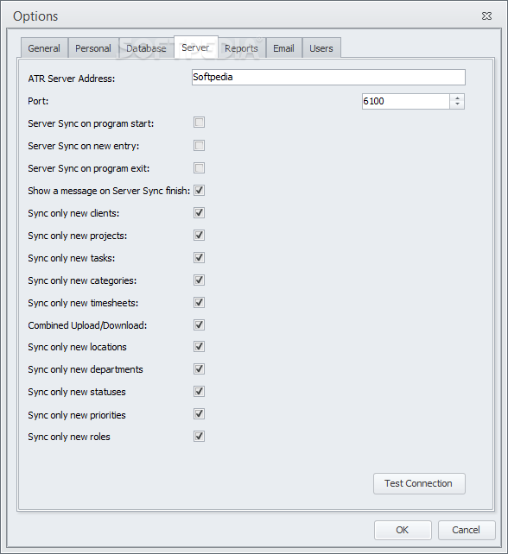Click the ATR Server Address input field

coord(328,77)
